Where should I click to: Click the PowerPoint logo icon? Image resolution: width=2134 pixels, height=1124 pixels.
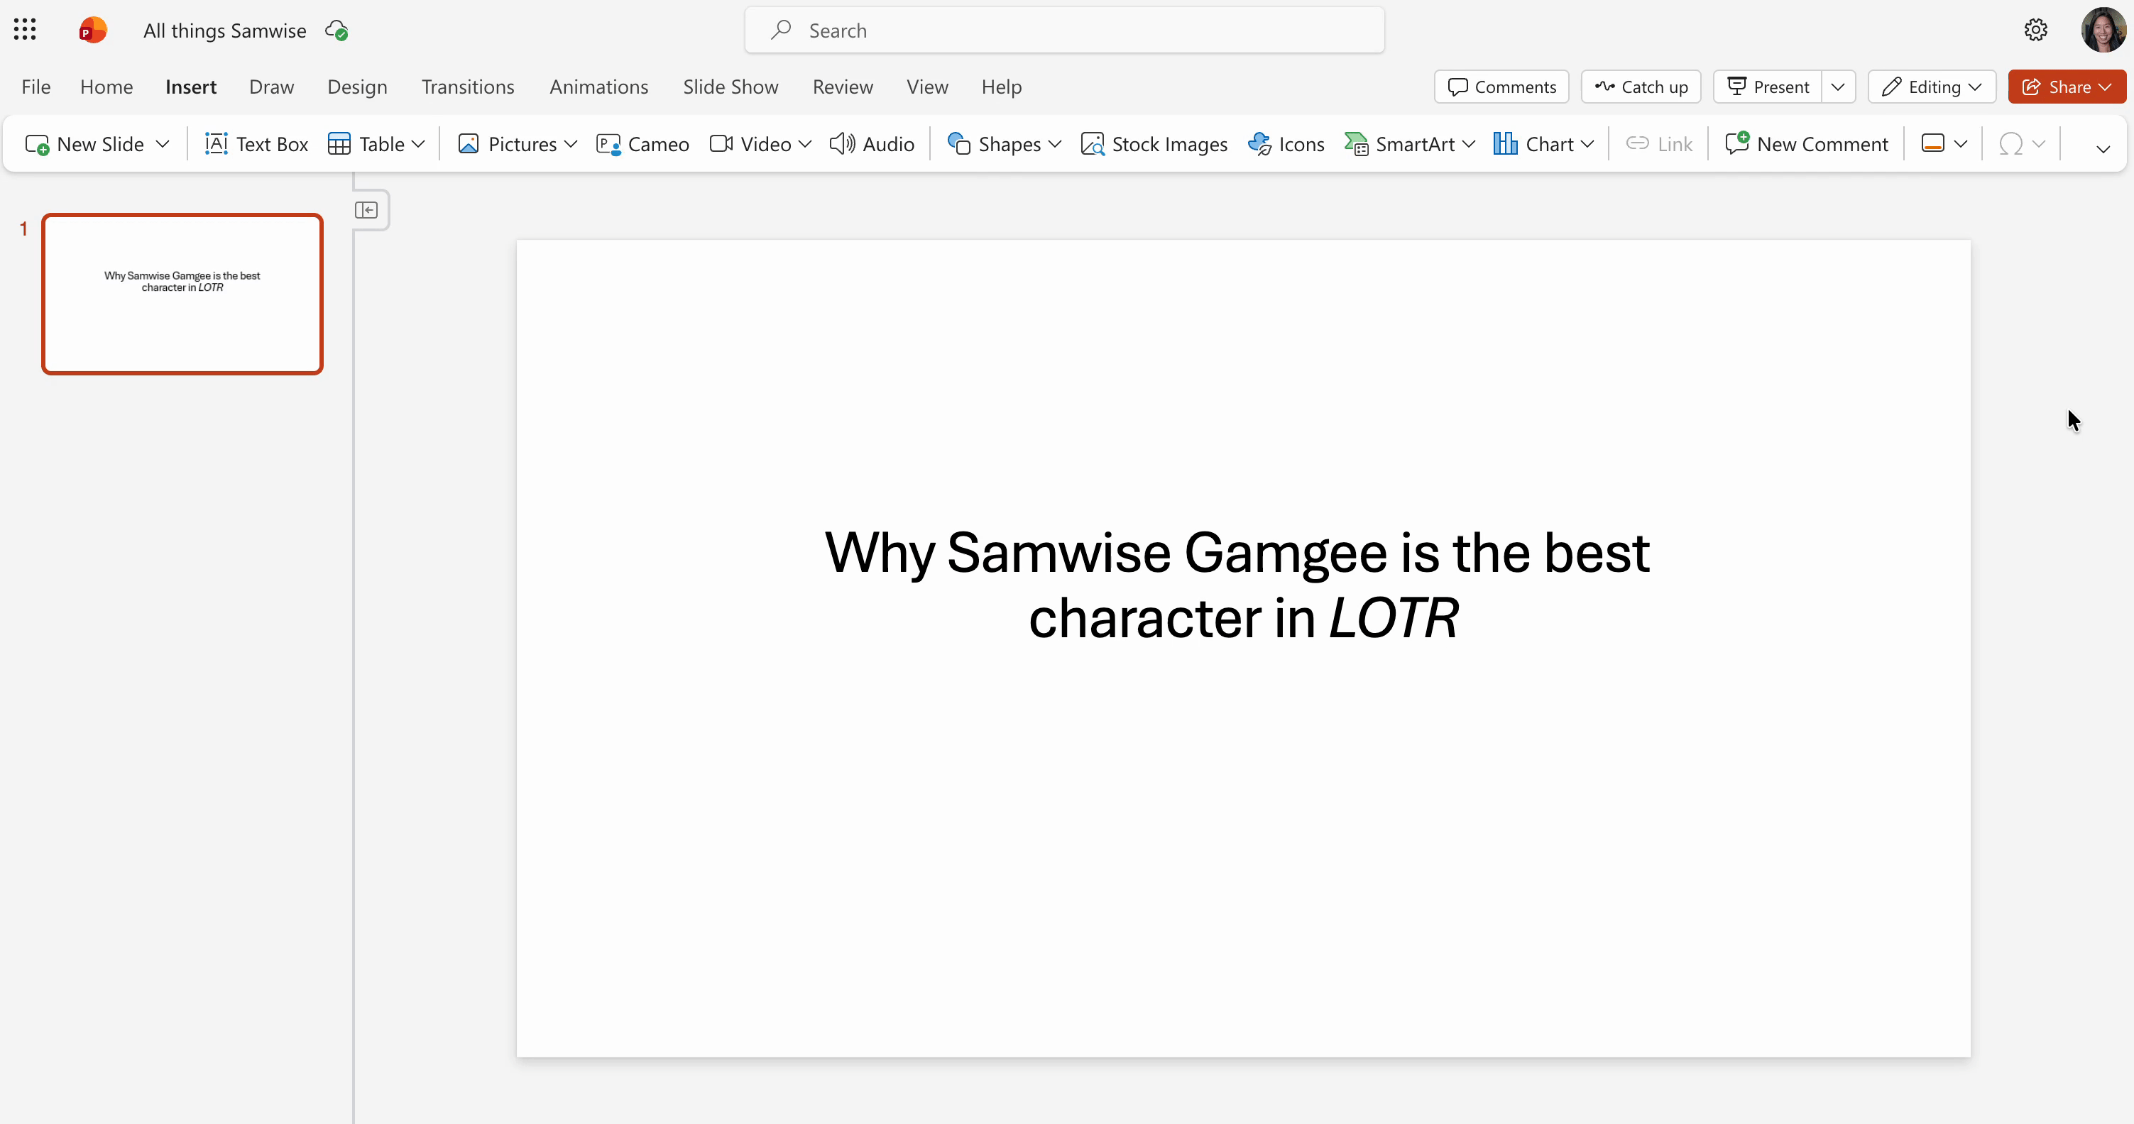(93, 30)
